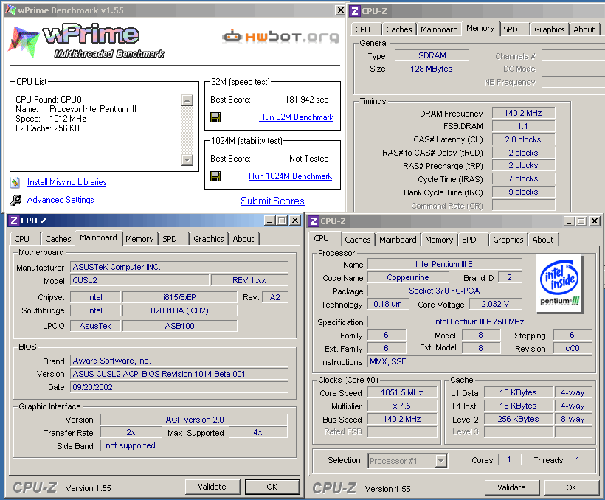
Task: Click the save icon beside Run 1024M Benchmark
Action: (215, 176)
